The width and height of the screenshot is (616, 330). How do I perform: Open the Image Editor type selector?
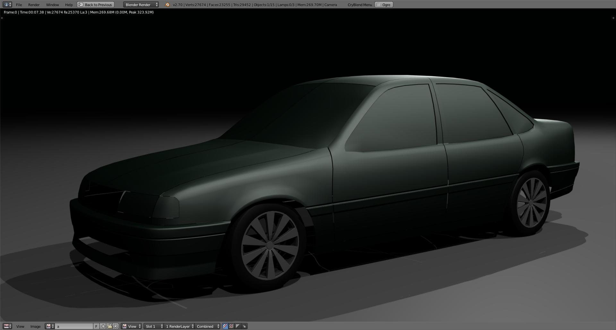(x=7, y=326)
